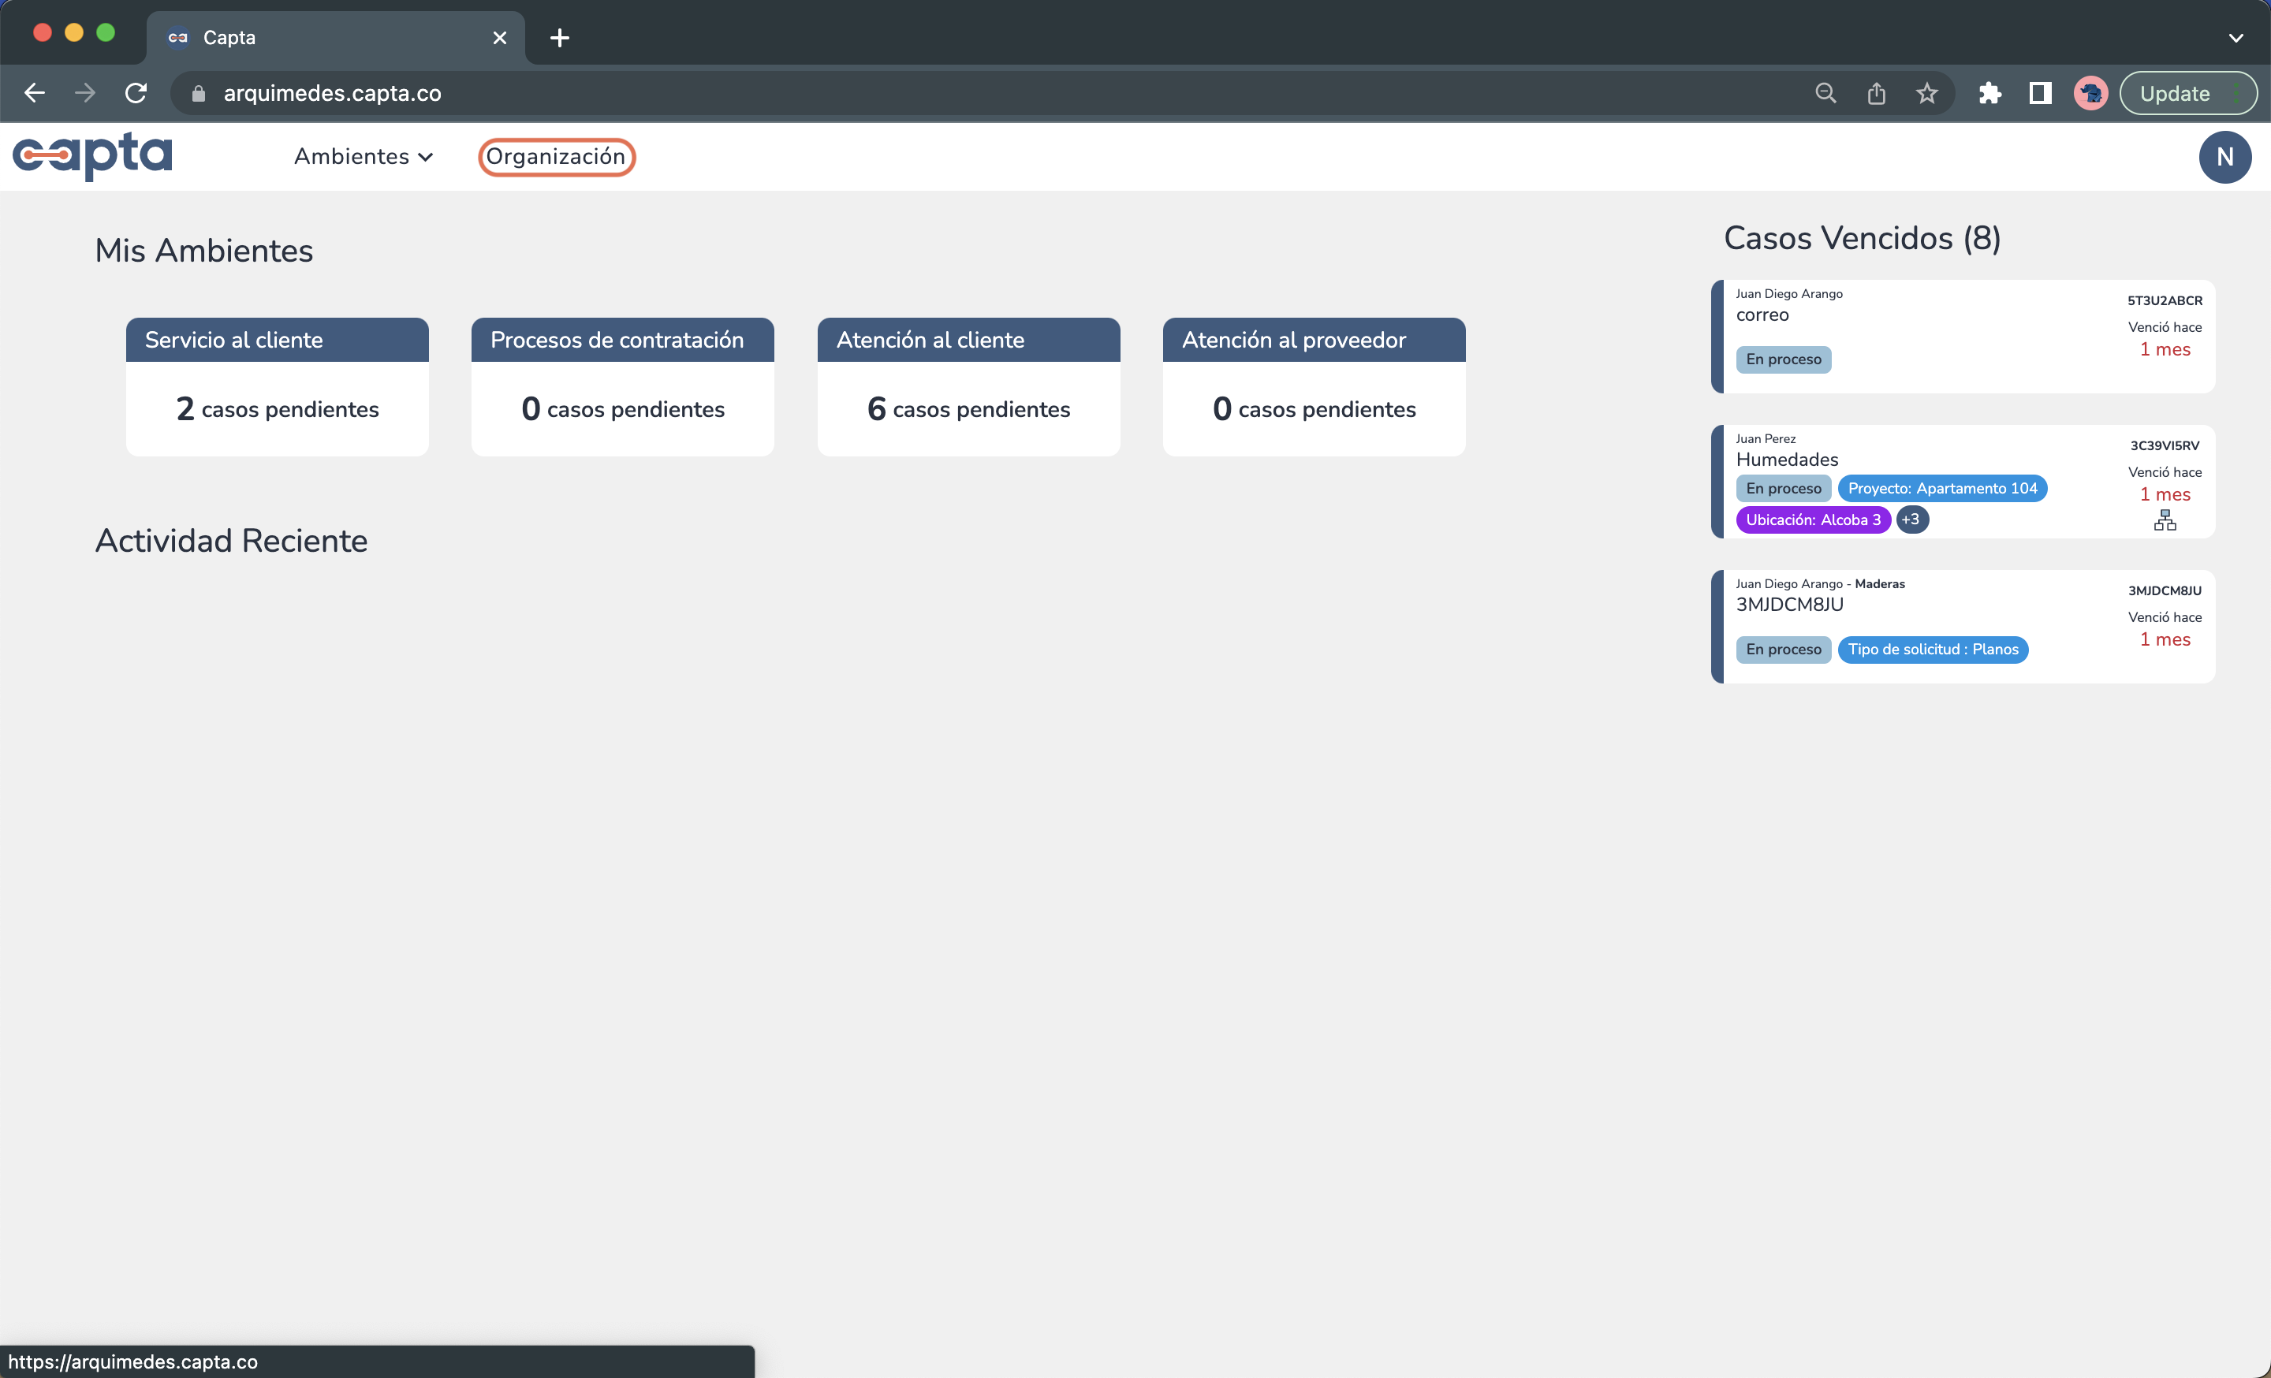Click the Capta logo
Screen dimensions: 2271x1378
pos(92,155)
